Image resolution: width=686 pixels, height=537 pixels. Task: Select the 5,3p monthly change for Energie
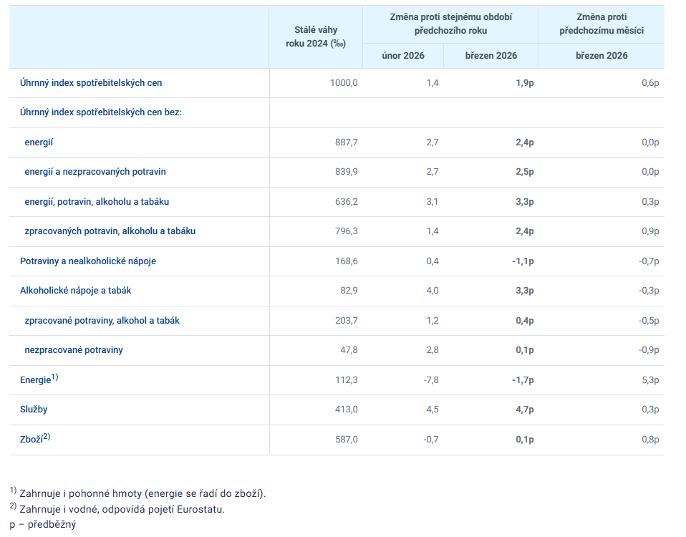(649, 380)
